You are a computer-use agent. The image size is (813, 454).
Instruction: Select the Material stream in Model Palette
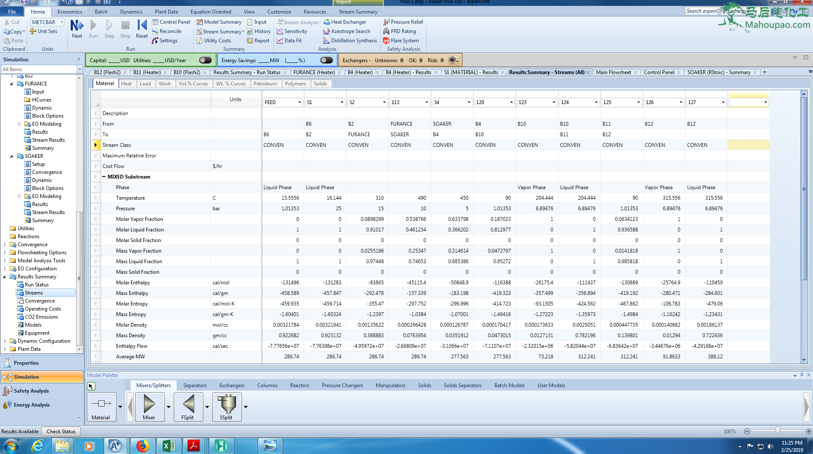coord(101,407)
